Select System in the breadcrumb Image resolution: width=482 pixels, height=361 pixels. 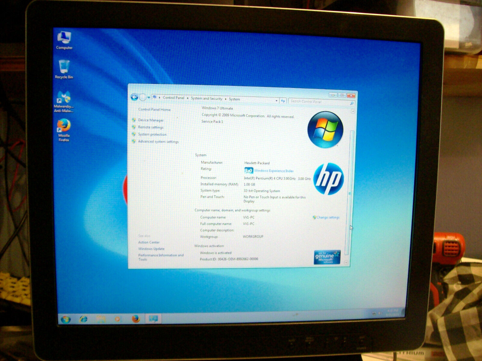coord(234,99)
